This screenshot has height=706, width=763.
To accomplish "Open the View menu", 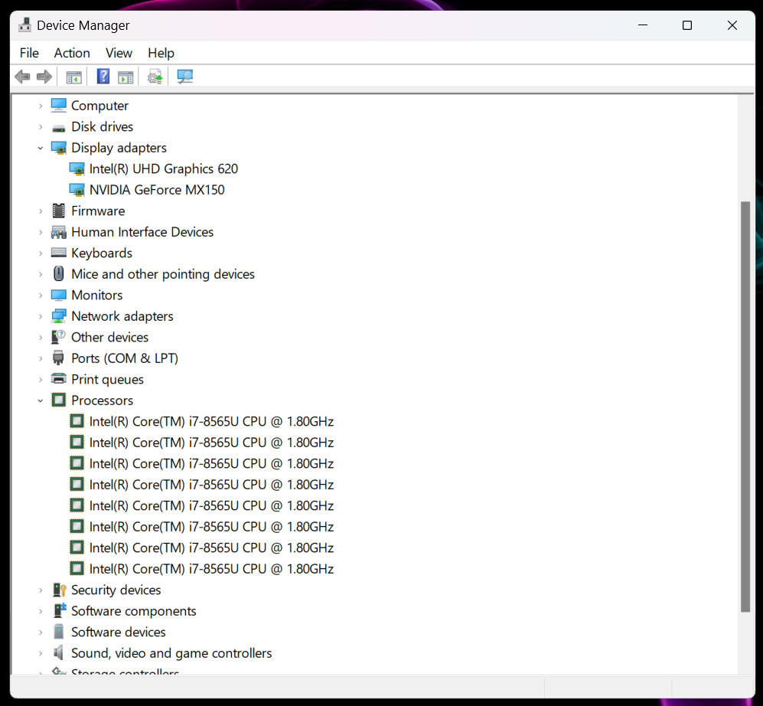I will point(119,53).
